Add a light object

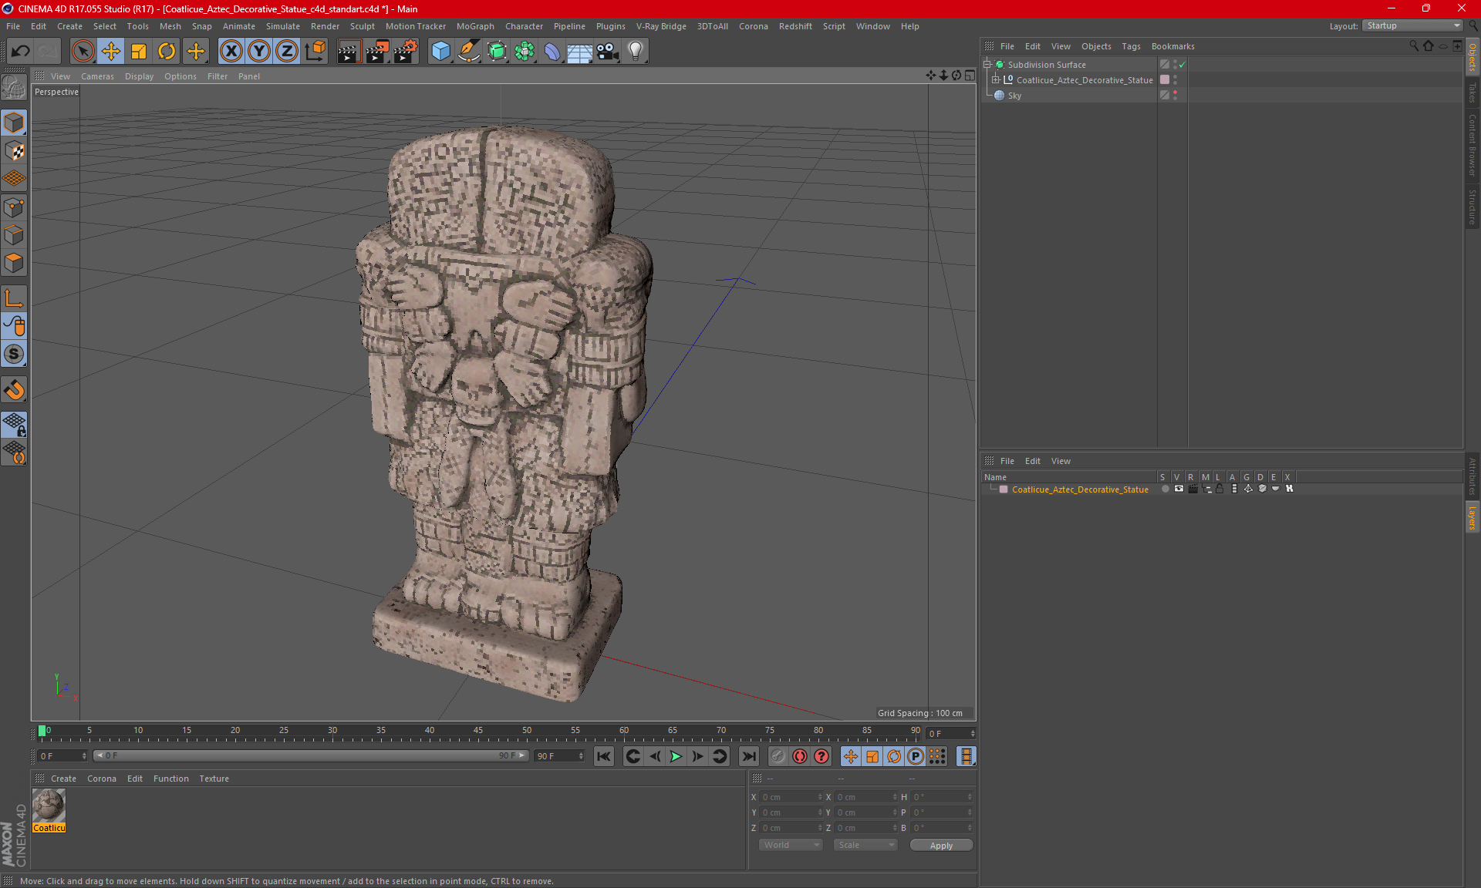click(636, 51)
